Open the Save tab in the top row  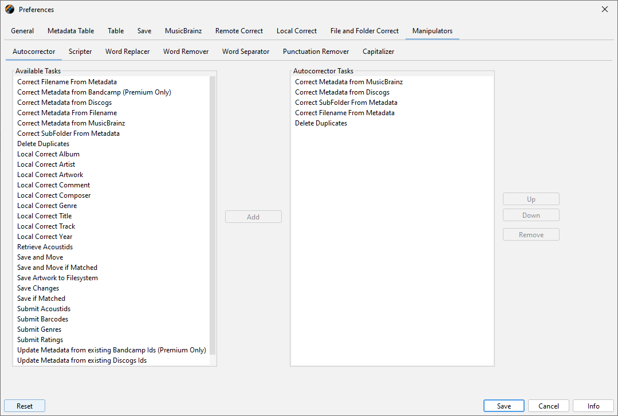point(144,31)
